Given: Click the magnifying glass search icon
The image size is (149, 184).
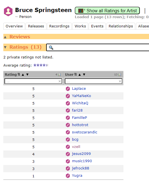Looking at the screenshot, I should pyautogui.click(x=51, y=48).
